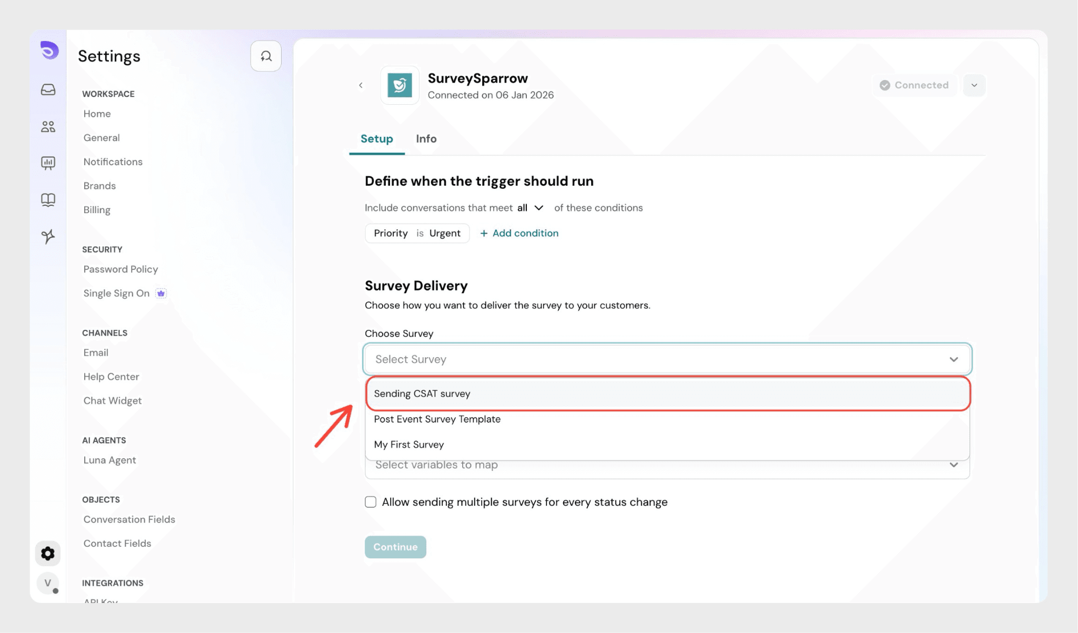This screenshot has height=633, width=1078.
Task: Open the user avatar V
Action: [x=48, y=583]
